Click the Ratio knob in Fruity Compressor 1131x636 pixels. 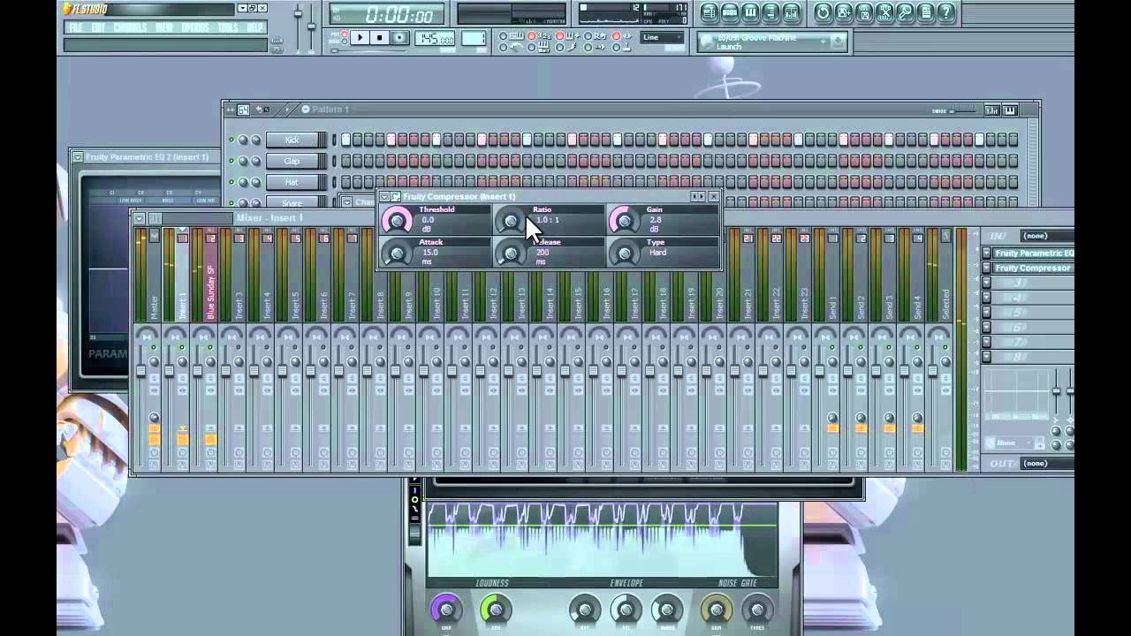(510, 221)
